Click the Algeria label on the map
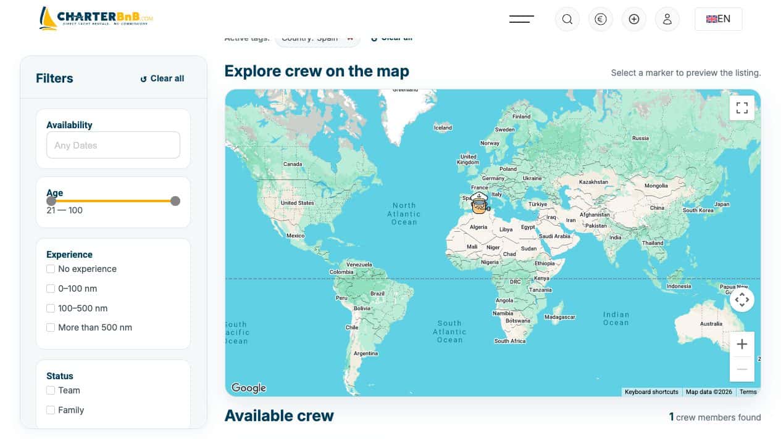The image size is (781, 439). (478, 228)
